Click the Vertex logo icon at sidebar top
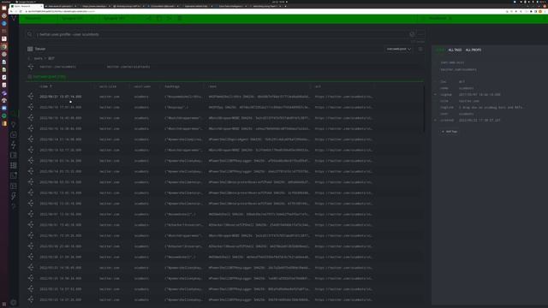The width and height of the screenshot is (548, 308). pyautogui.click(x=14, y=18)
